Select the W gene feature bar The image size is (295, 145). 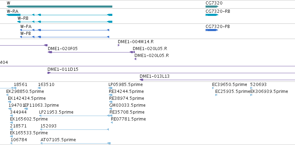[x=60, y=7]
